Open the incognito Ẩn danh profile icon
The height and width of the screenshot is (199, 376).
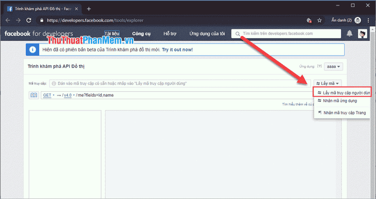pos(358,20)
